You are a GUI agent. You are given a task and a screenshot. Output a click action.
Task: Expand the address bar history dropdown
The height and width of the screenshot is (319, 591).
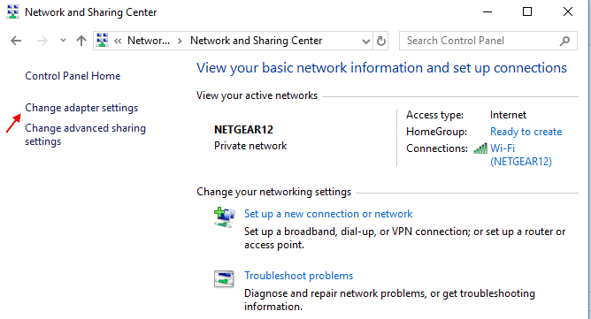pos(365,41)
